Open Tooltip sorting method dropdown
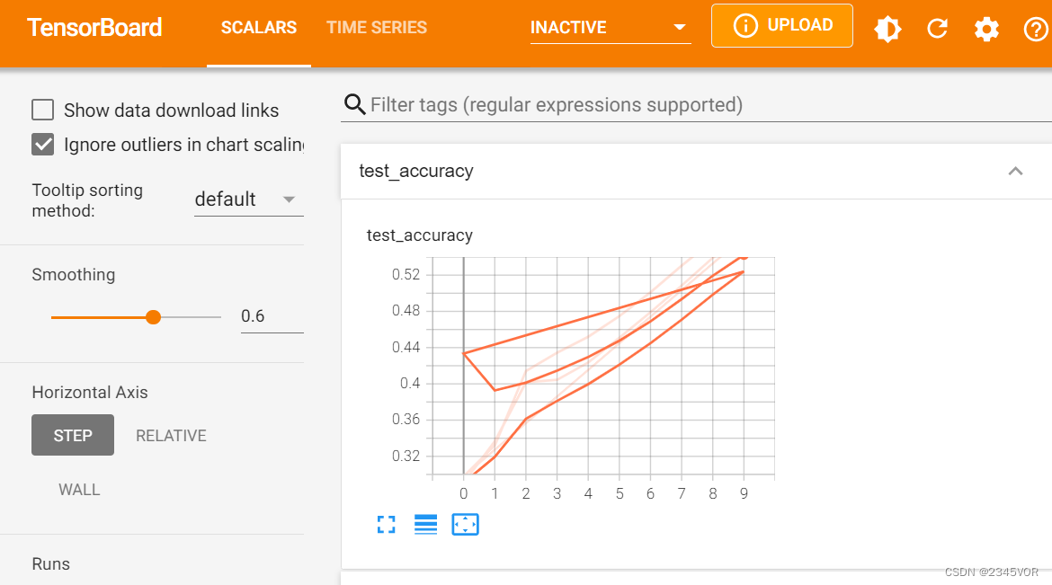 [x=247, y=199]
